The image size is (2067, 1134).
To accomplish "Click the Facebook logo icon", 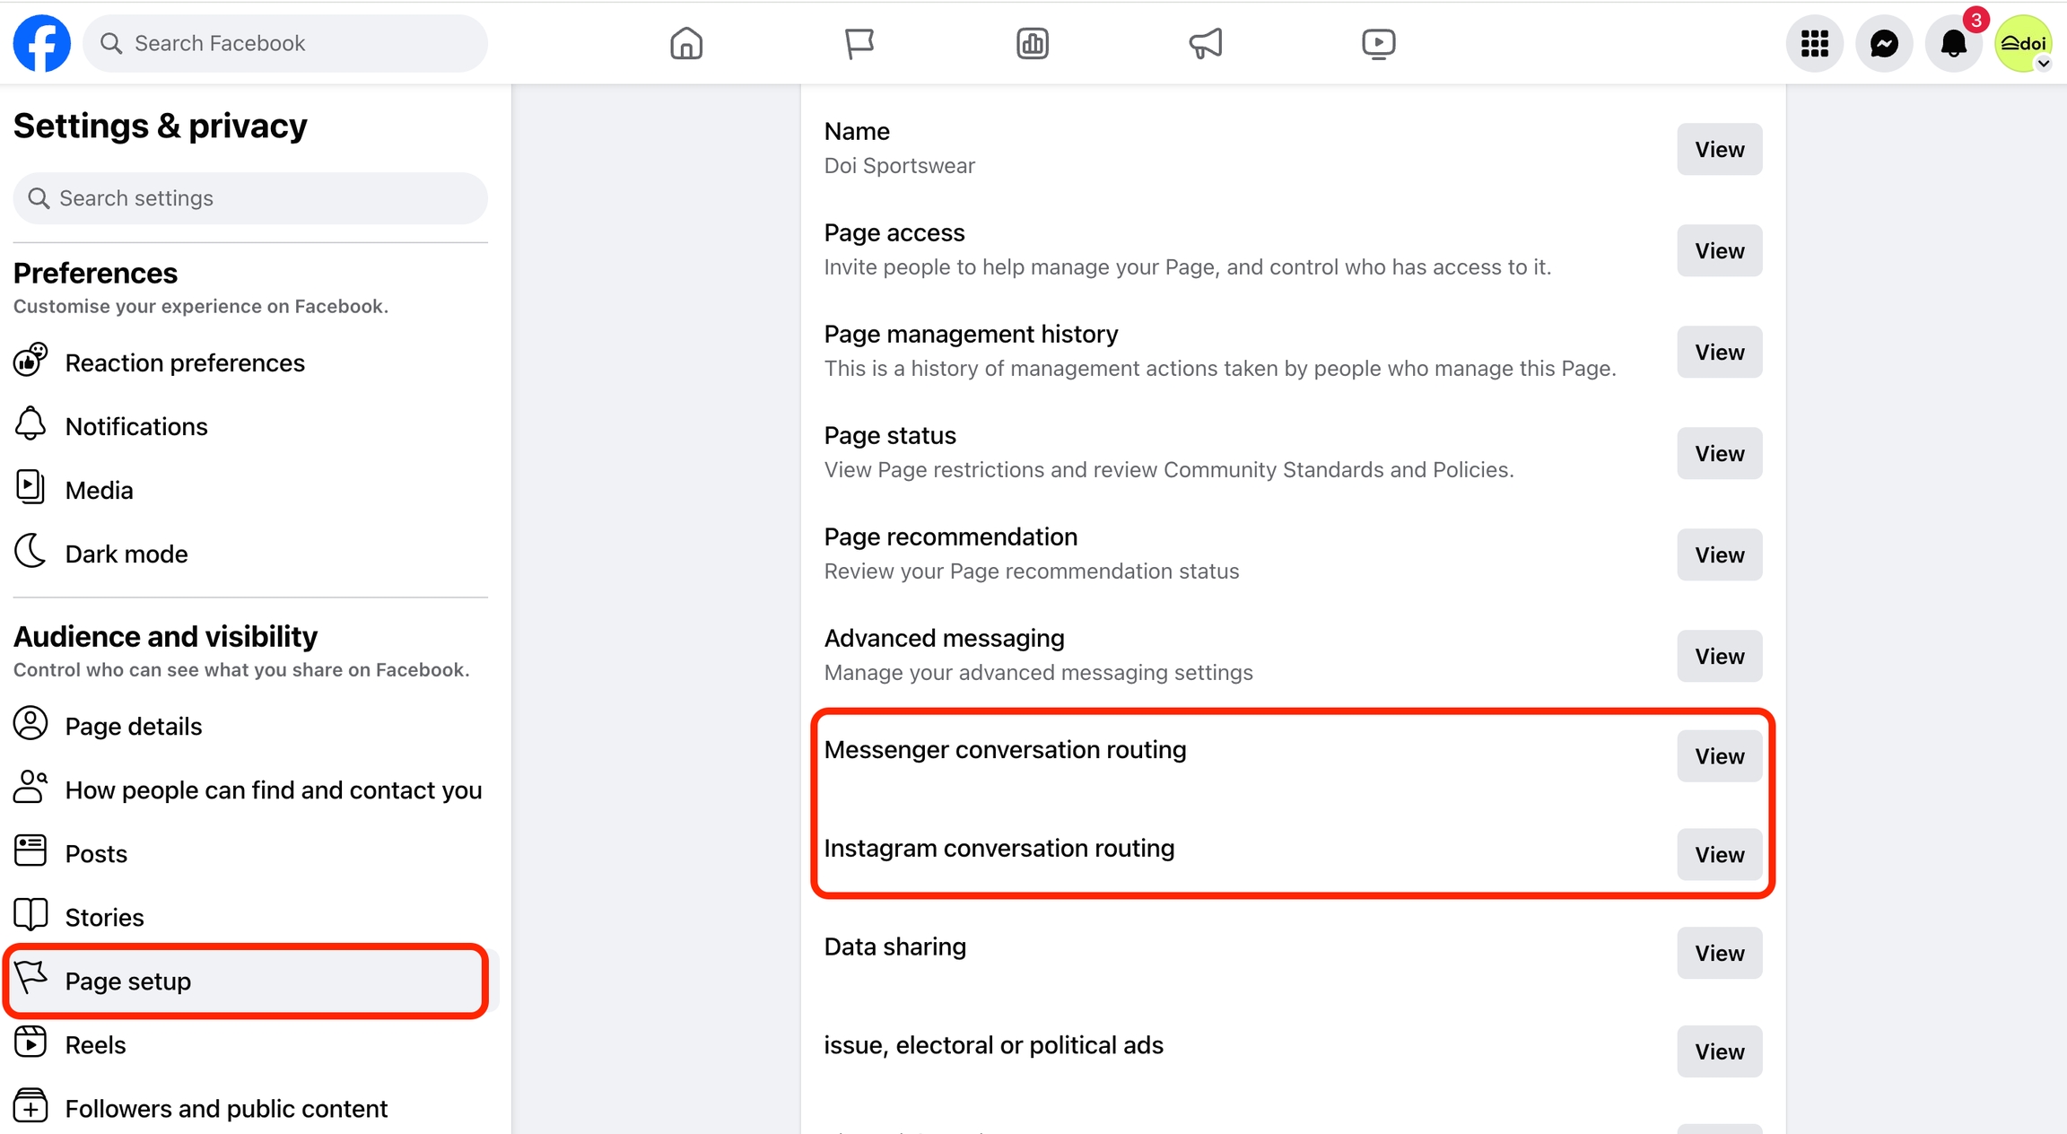I will 41,43.
